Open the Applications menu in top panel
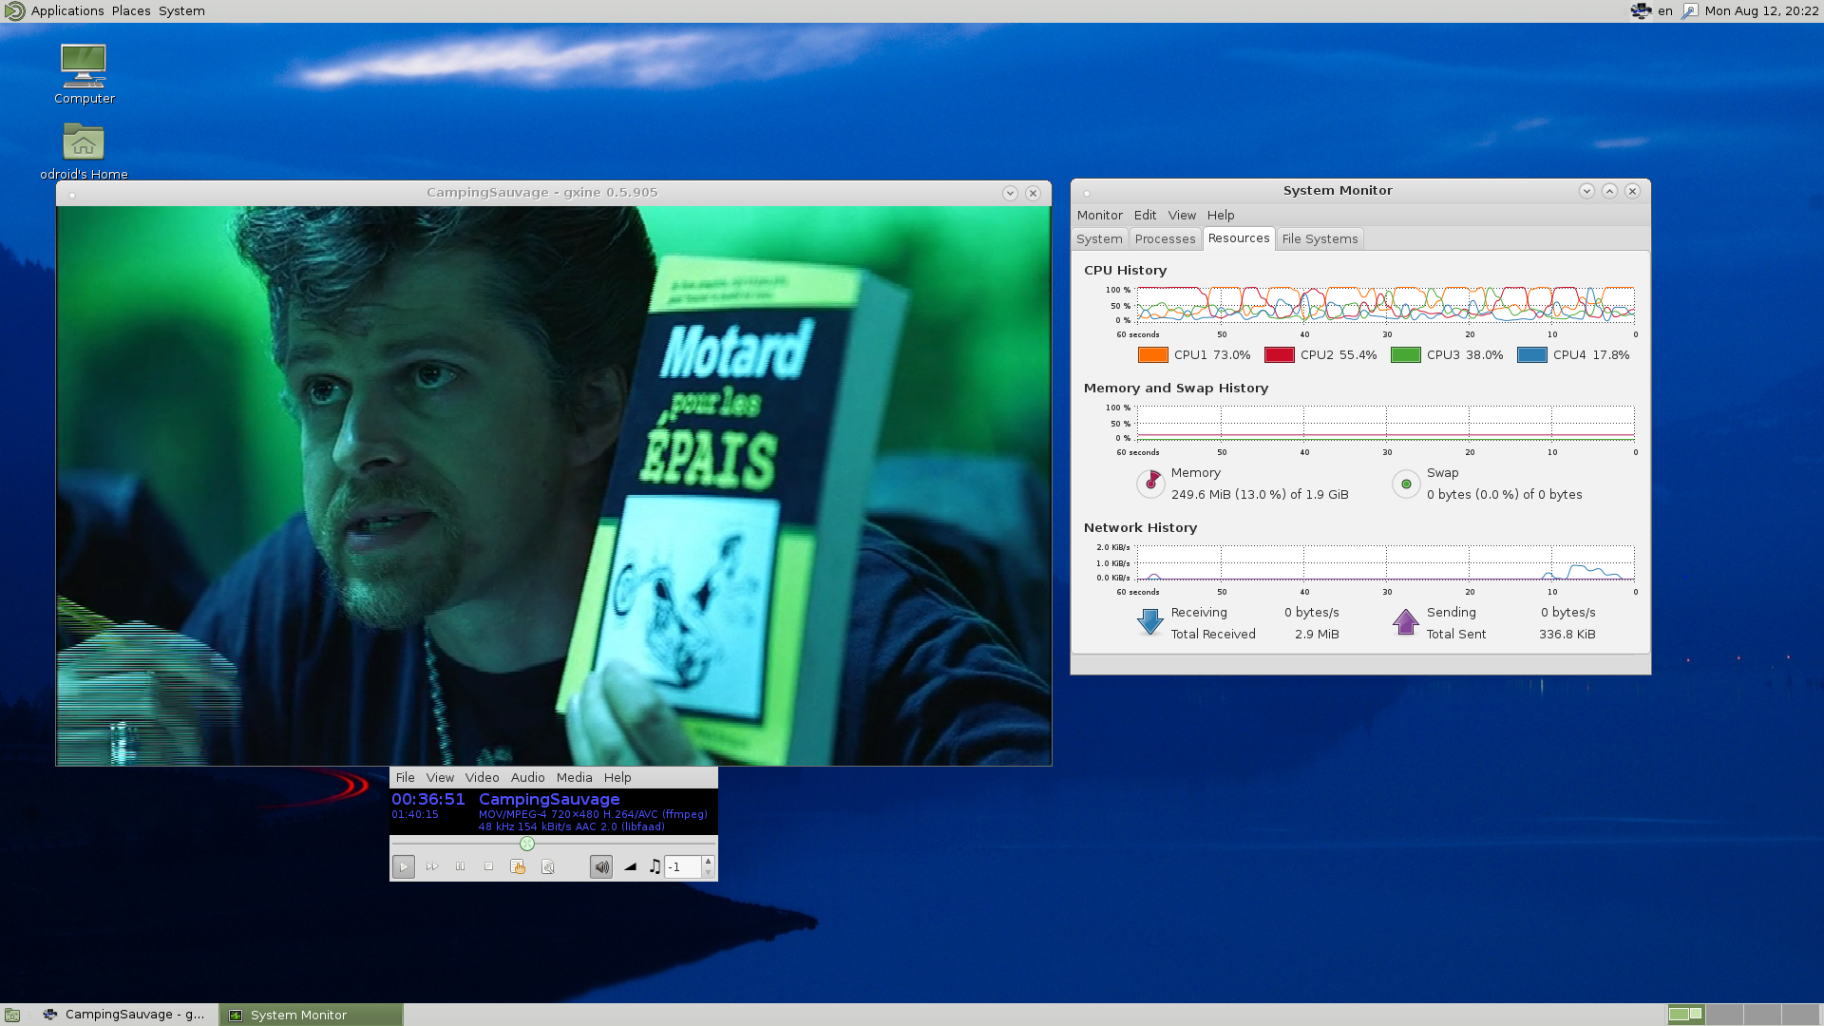Viewport: 1824px width, 1026px height. (66, 10)
